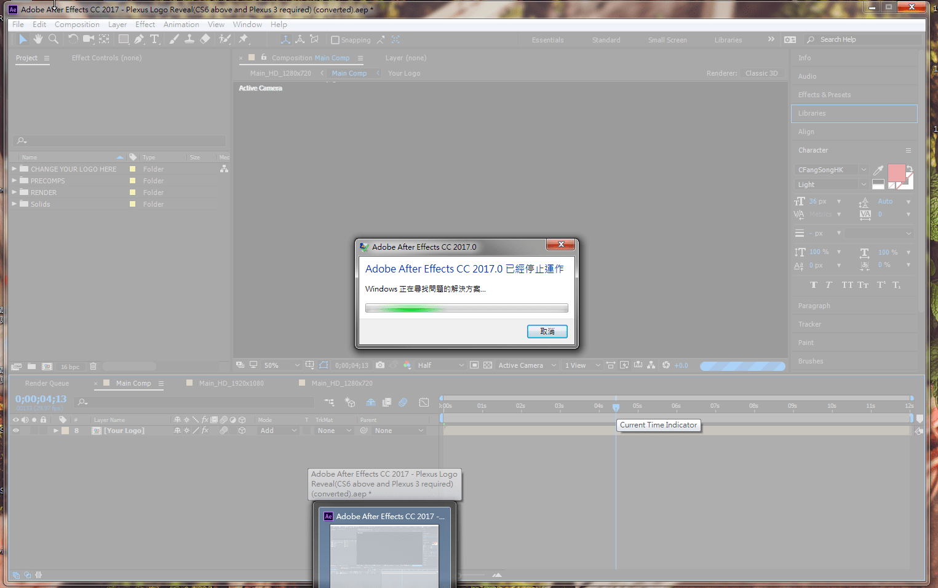Click the View Axis Mode icon
The height and width of the screenshot is (588, 938).
pos(314,39)
